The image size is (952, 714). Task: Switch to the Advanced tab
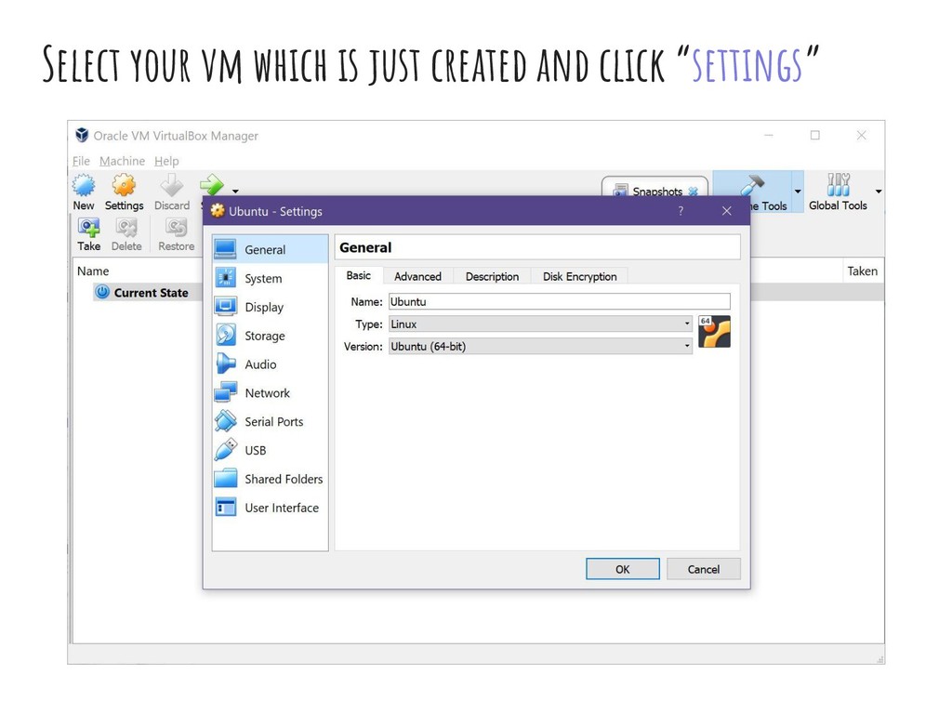click(417, 276)
